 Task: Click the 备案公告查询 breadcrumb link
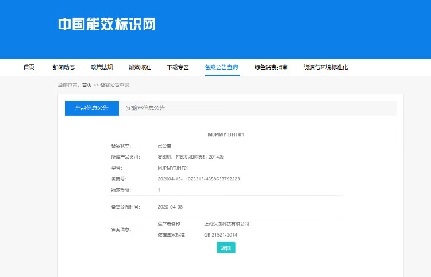114,85
